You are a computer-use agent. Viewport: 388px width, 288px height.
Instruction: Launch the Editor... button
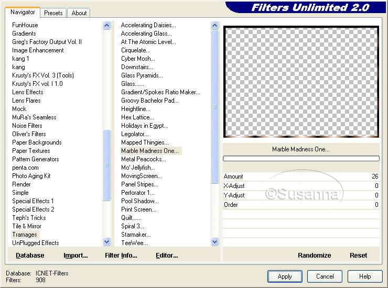[167, 256]
